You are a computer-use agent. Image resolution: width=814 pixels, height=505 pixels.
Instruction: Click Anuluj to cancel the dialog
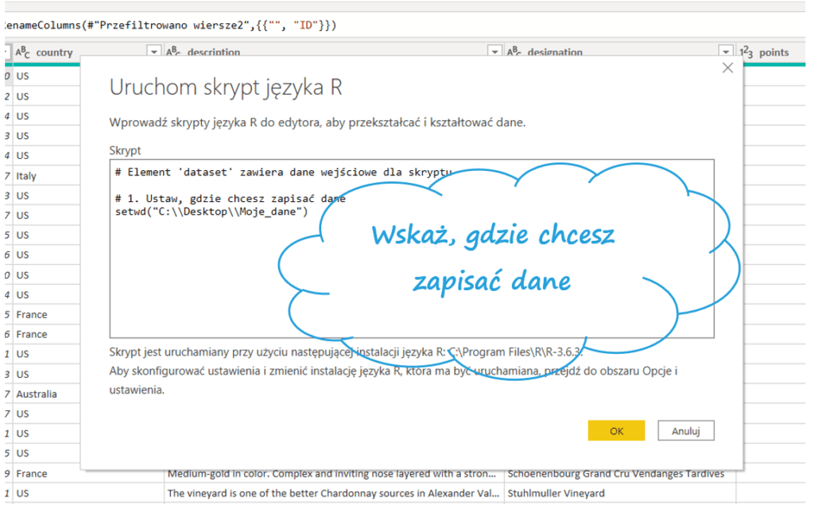click(685, 430)
